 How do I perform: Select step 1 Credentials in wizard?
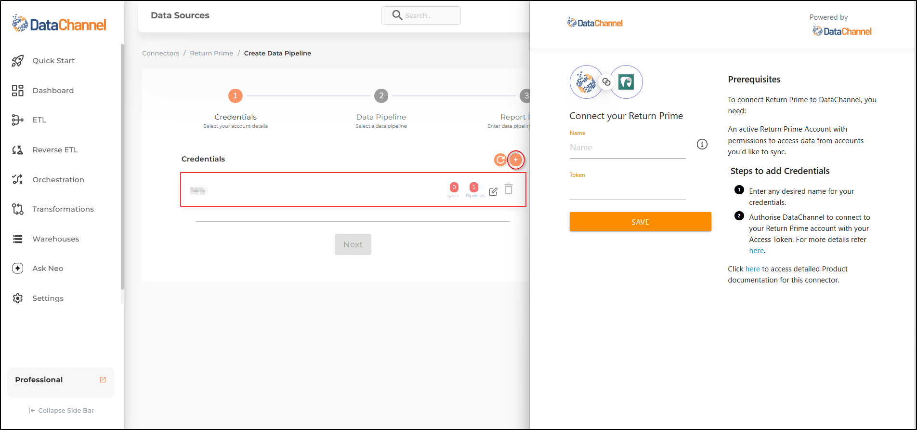pyautogui.click(x=236, y=95)
